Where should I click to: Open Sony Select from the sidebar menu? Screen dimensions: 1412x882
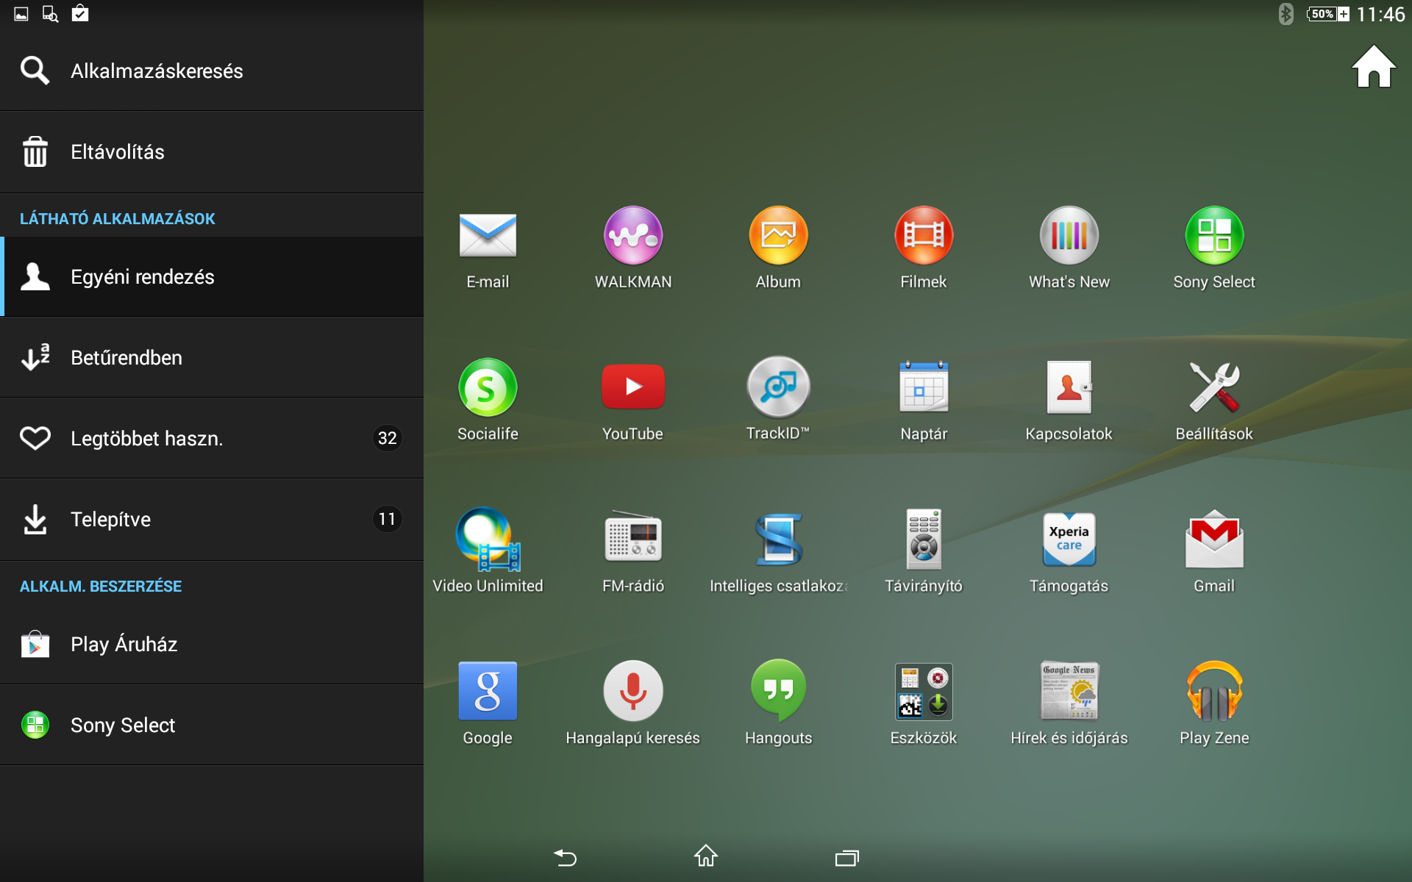(212, 725)
